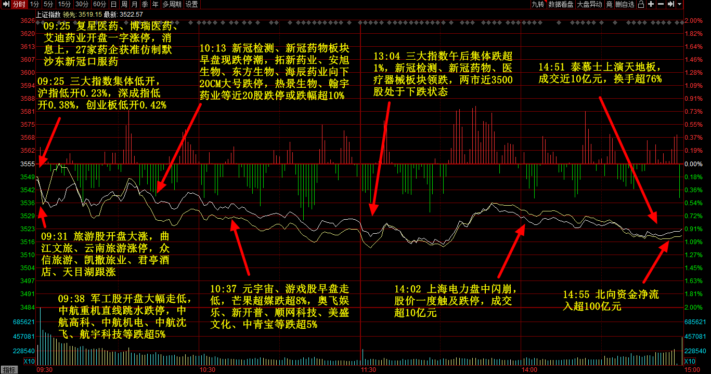This screenshot has width=711, height=374.
Task: Click the right-arrow jump icon at top right
Action: pos(670,4)
